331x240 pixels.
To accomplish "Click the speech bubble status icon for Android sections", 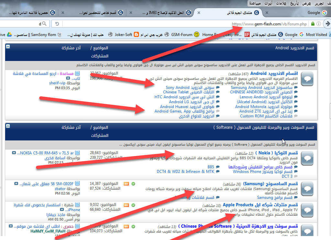I will coord(307,79).
